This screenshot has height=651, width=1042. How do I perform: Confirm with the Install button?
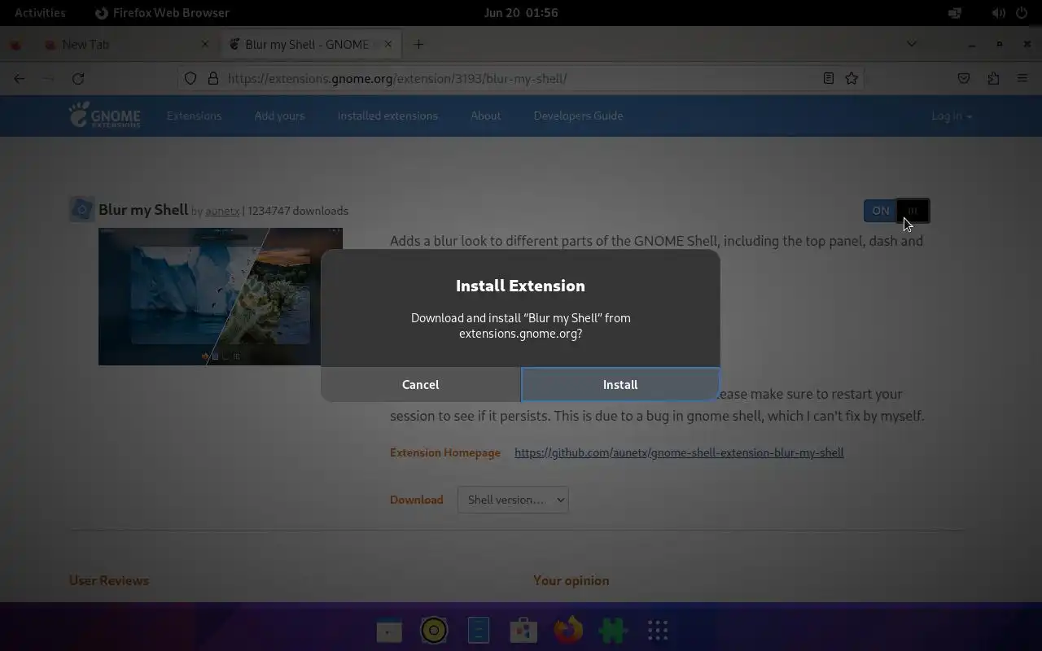pos(620,384)
